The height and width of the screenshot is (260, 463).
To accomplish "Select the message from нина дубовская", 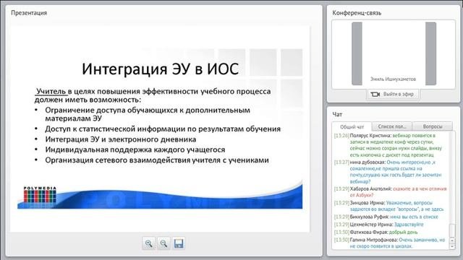I will point(390,172).
